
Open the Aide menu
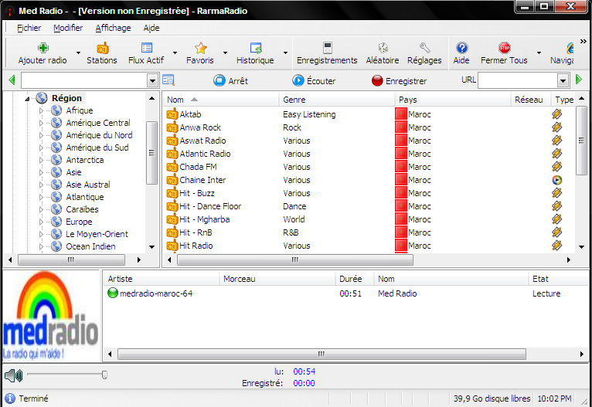[151, 28]
